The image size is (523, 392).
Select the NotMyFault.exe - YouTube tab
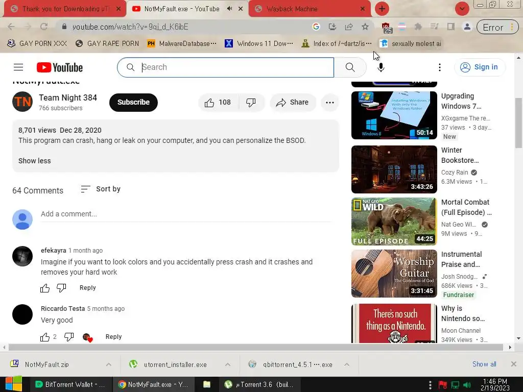pos(187,9)
